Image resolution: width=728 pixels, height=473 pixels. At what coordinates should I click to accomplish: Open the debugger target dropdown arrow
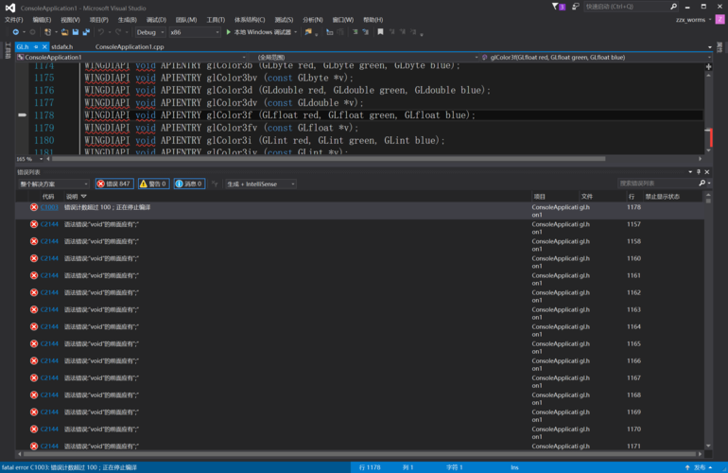click(296, 32)
